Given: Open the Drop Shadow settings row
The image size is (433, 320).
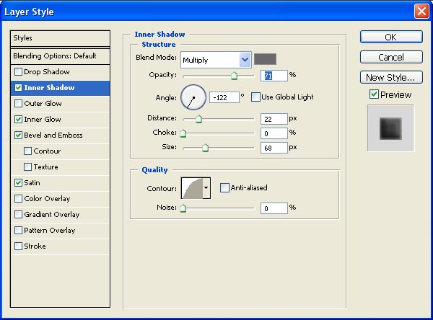Looking at the screenshot, I should 60,72.
